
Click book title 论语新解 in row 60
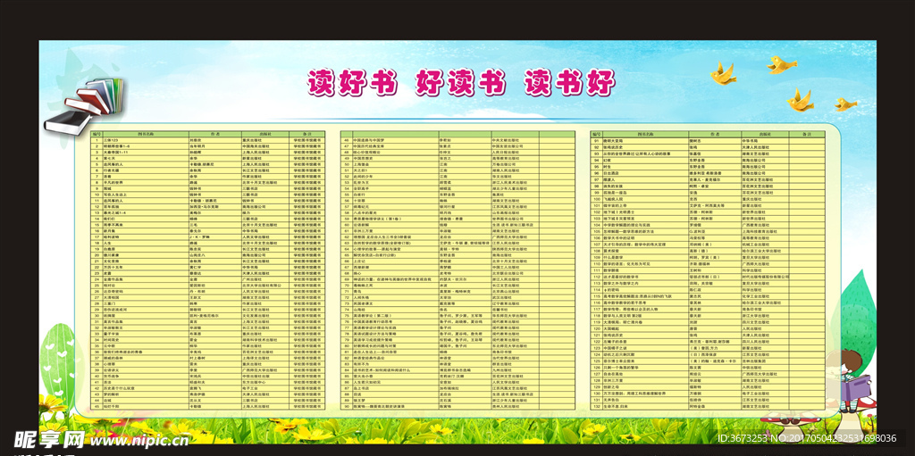click(x=363, y=225)
